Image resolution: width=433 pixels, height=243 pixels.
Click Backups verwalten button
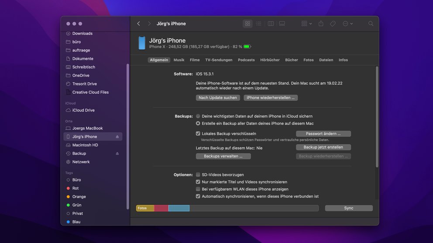click(x=223, y=156)
